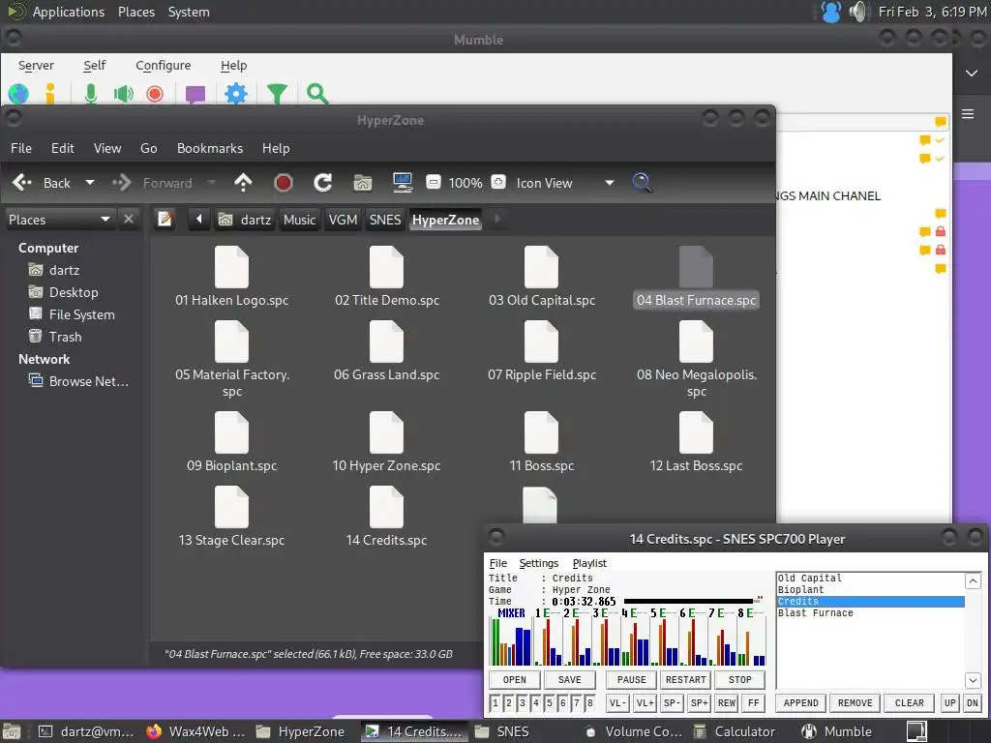Open the Bookmarks menu
The image size is (991, 743).
tap(210, 148)
